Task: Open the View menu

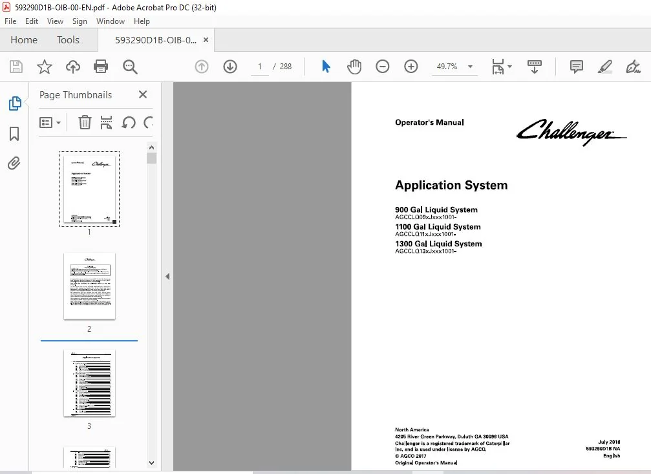Action: 55,21
